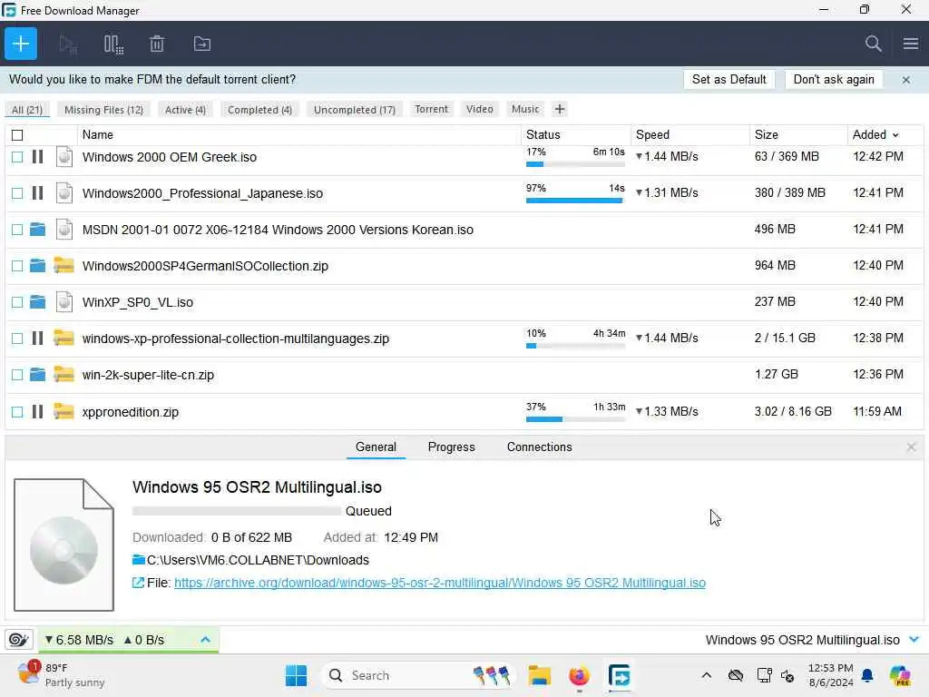
Task: Sort by Added column arrow
Action: (895, 135)
